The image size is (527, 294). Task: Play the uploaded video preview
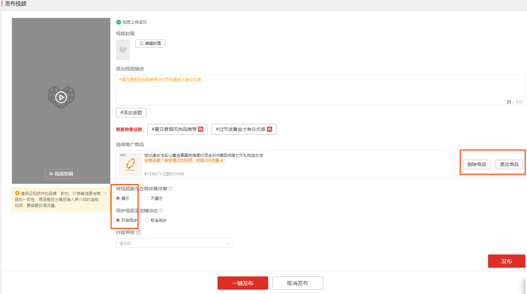click(61, 97)
